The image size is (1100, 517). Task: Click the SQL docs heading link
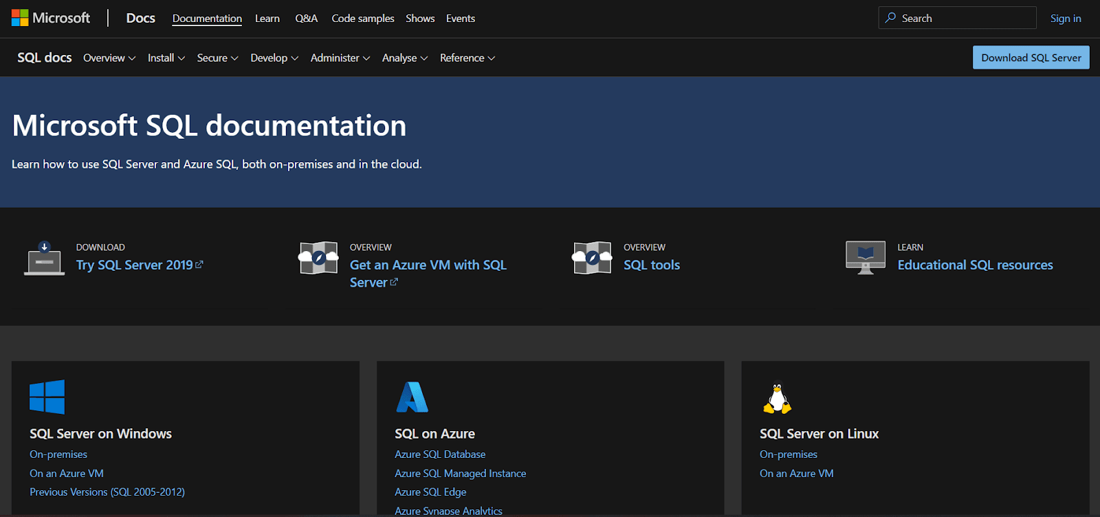[45, 58]
